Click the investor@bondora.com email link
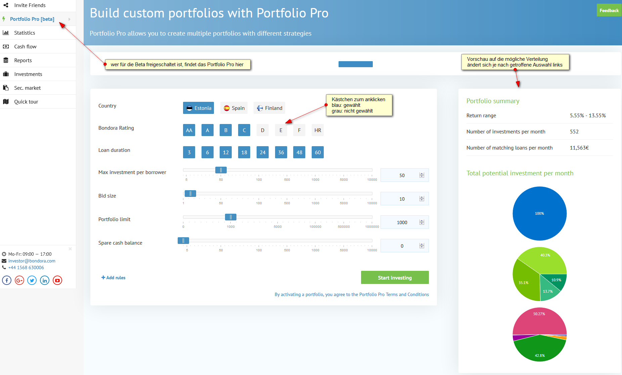 point(32,261)
